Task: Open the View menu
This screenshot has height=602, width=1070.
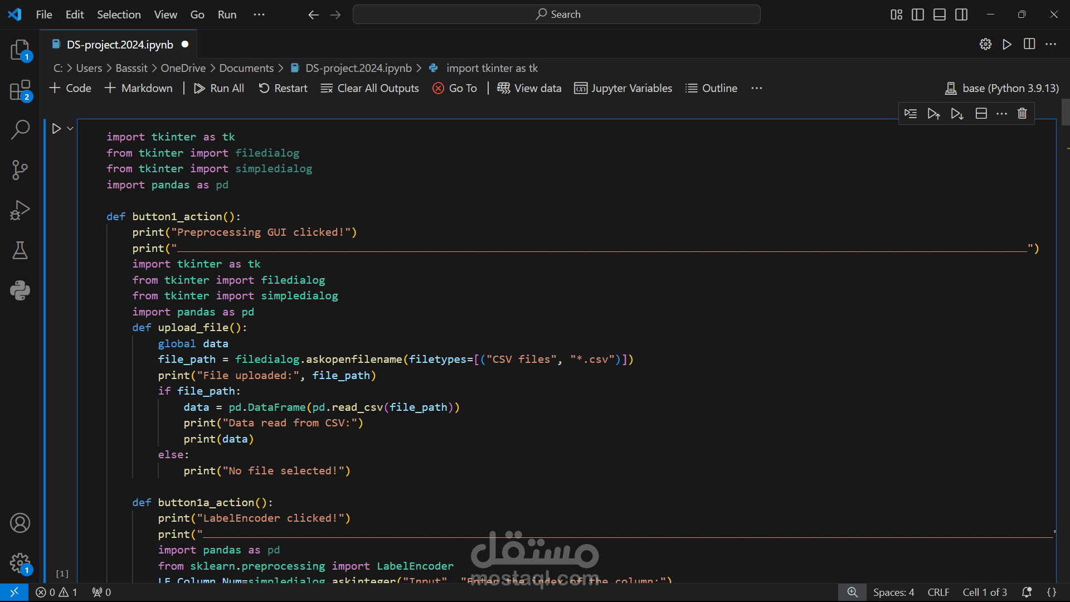Action: click(166, 14)
